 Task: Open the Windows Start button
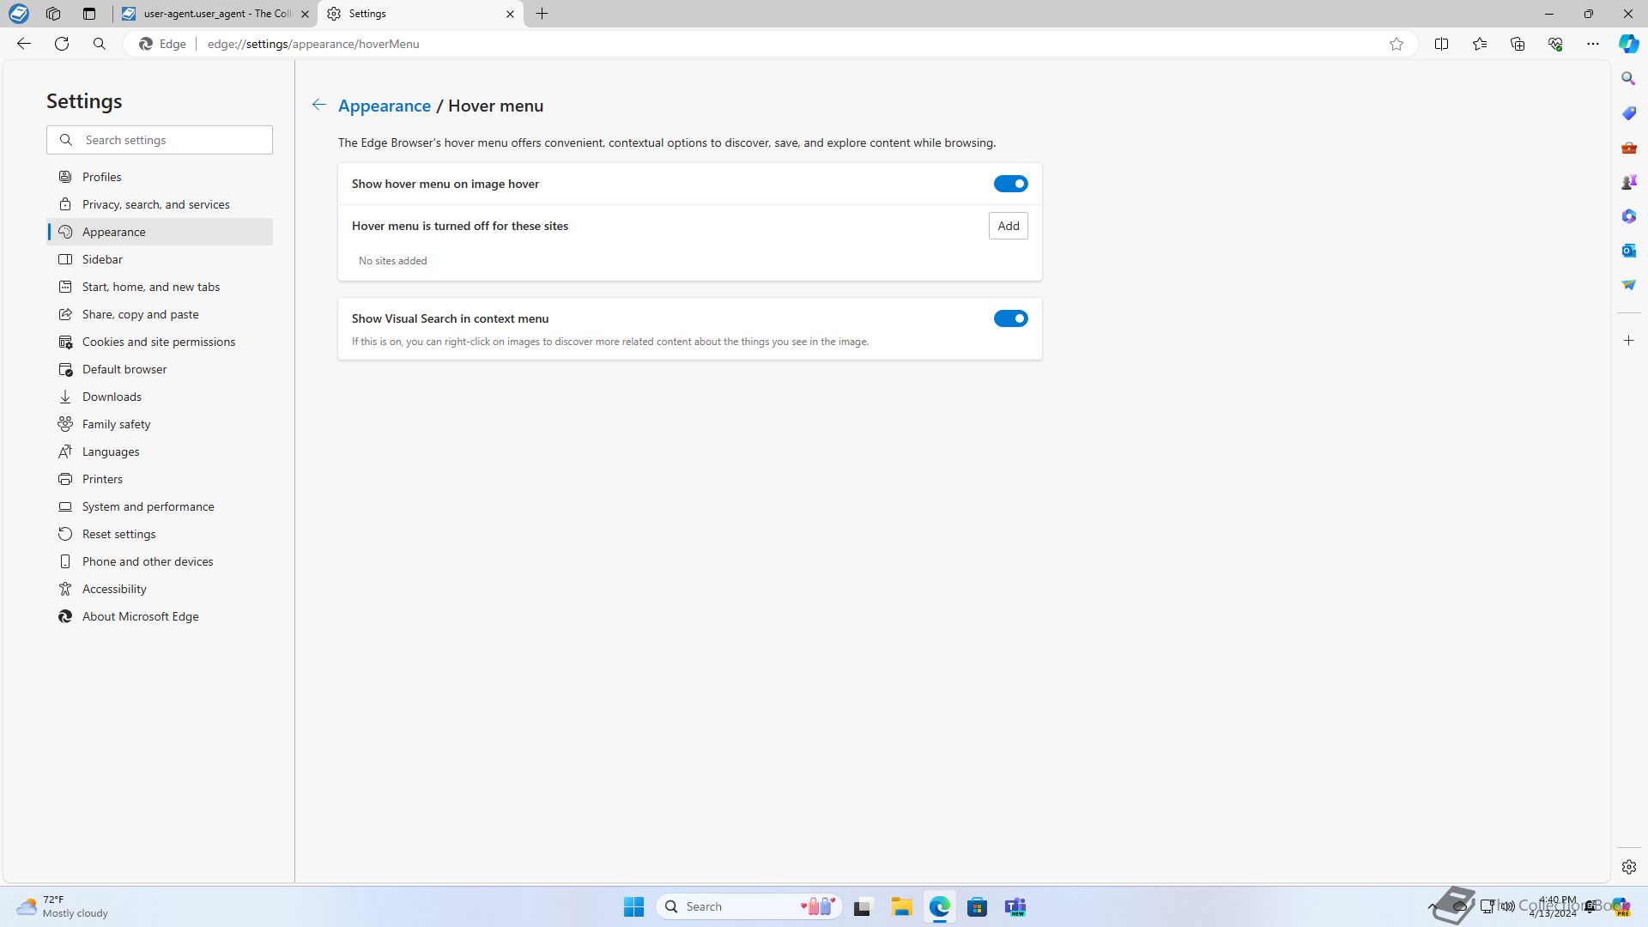pos(633,906)
